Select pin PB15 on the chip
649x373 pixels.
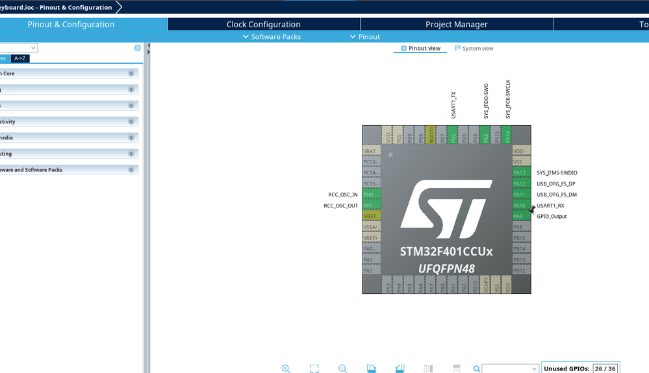tap(522, 238)
